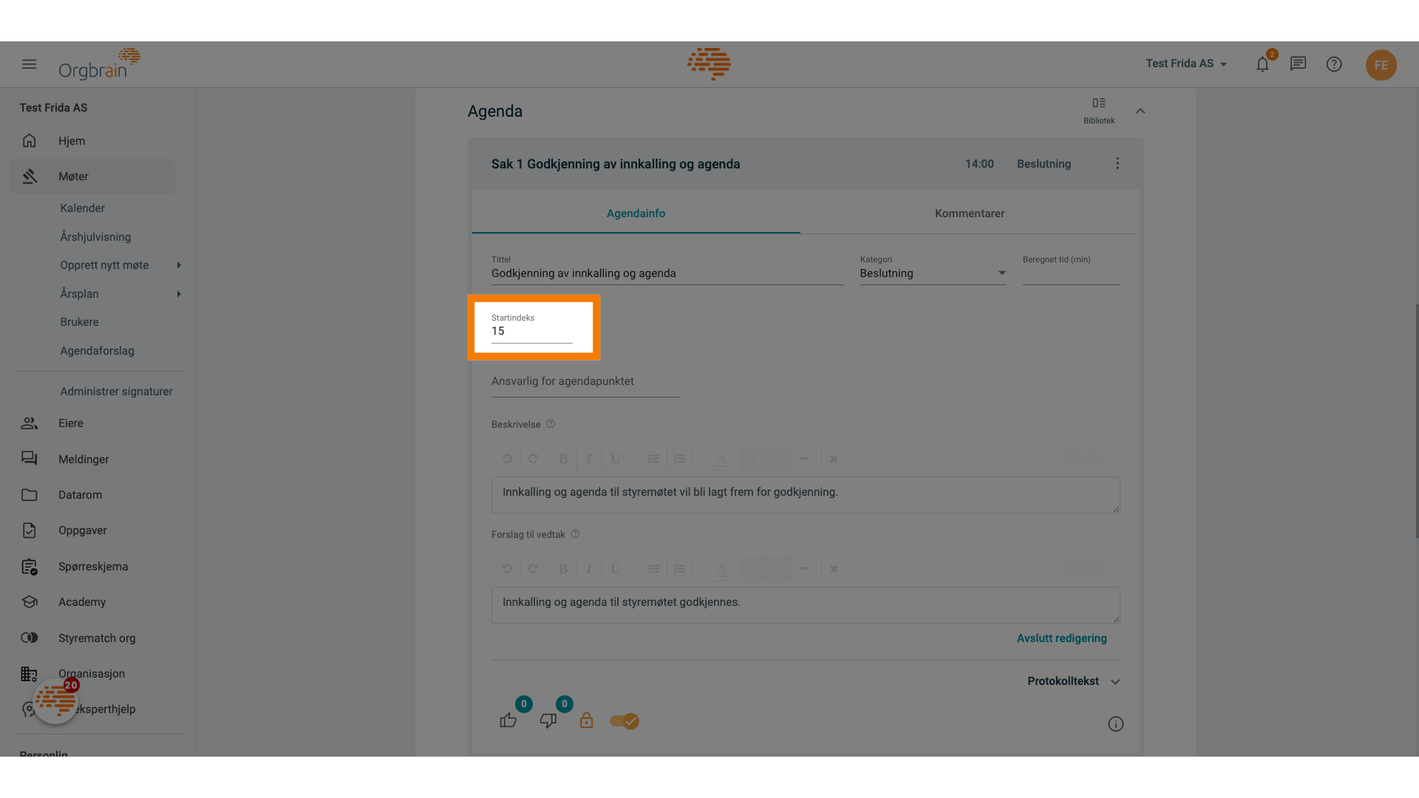Viewport: 1419px width, 798px height.
Task: Undo in Beskrivelse editor toolbar
Action: click(x=507, y=459)
